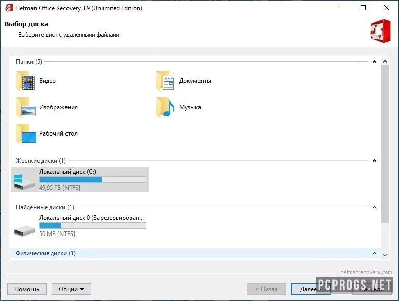This screenshot has width=399, height=301.
Task: Click the Локальный диск 0 (Зарезервирован... name
Action: pyautogui.click(x=91, y=218)
